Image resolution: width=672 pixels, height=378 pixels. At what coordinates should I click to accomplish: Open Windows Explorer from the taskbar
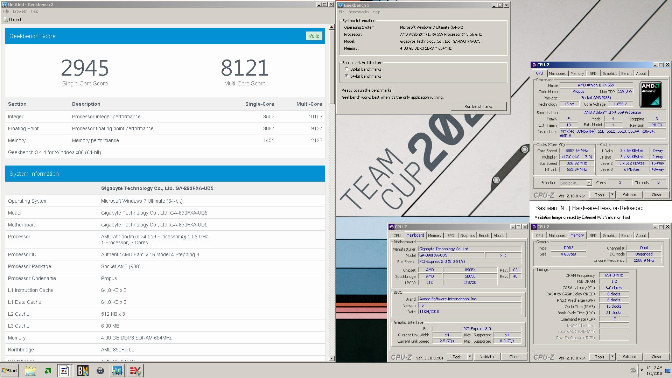pyautogui.click(x=30, y=371)
